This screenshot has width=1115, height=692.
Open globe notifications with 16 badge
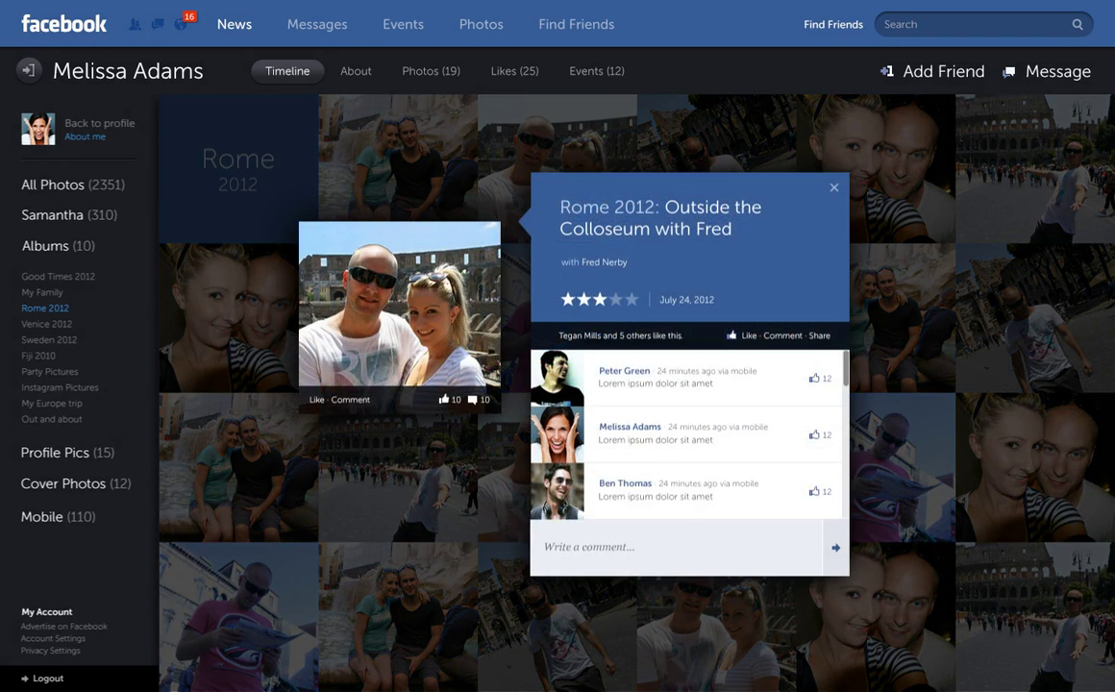[181, 23]
